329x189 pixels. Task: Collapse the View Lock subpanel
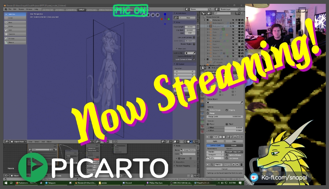pos(176,49)
